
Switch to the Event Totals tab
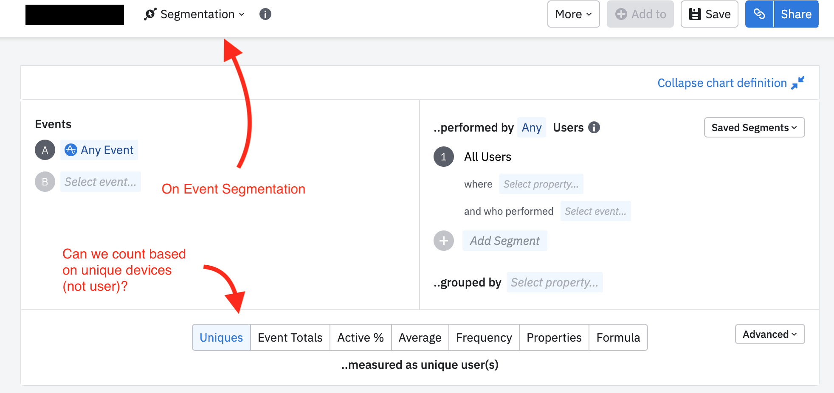pos(290,338)
